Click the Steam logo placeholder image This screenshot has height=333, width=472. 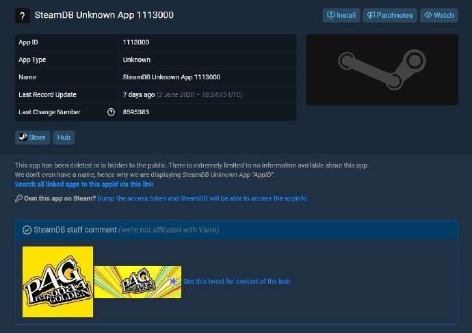[x=382, y=70]
